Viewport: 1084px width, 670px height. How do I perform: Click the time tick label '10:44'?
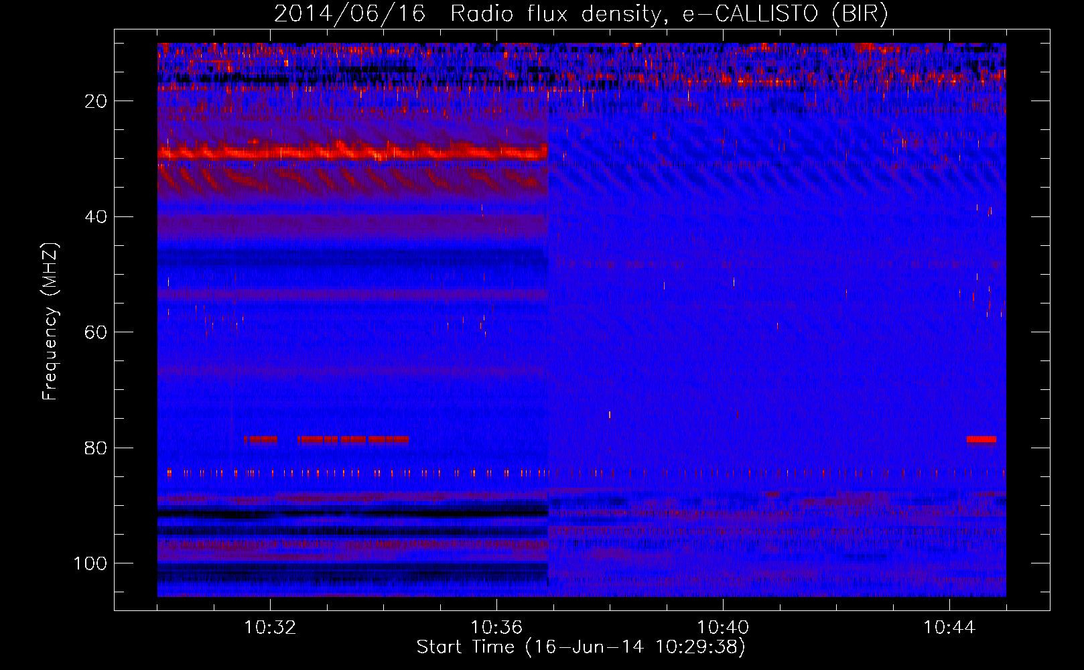click(x=949, y=628)
